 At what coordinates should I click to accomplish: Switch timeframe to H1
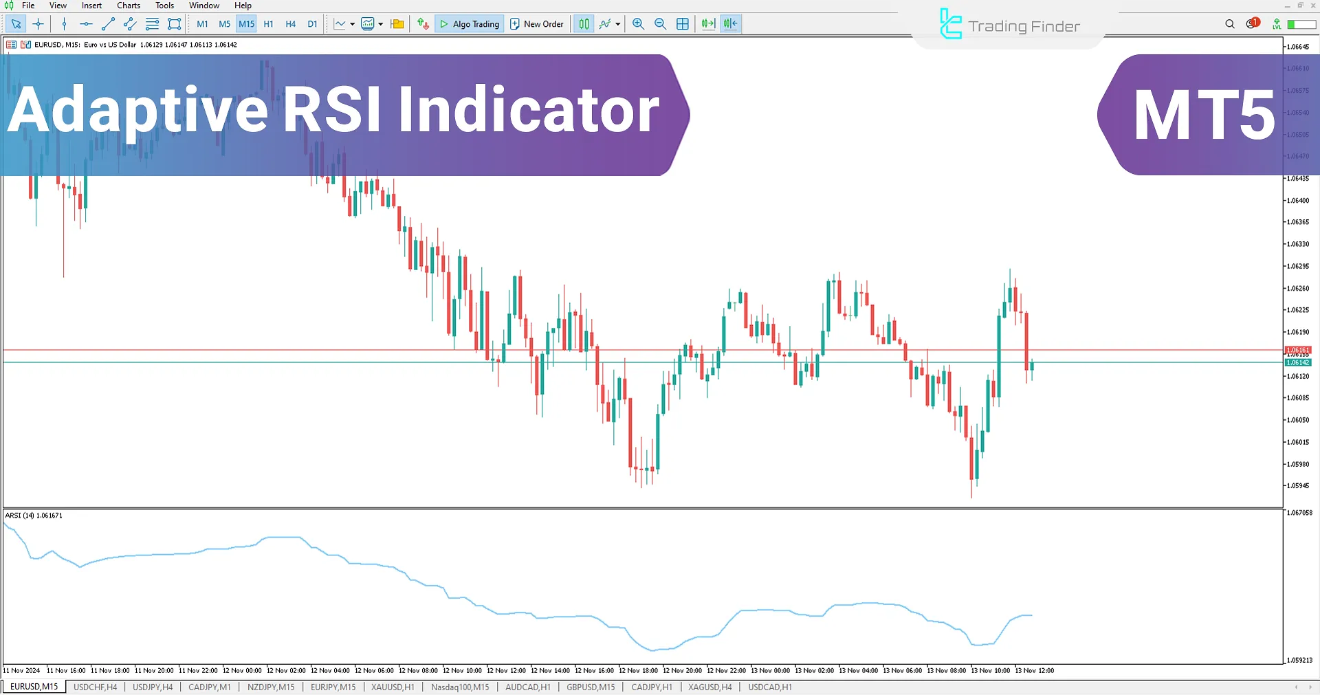(268, 24)
